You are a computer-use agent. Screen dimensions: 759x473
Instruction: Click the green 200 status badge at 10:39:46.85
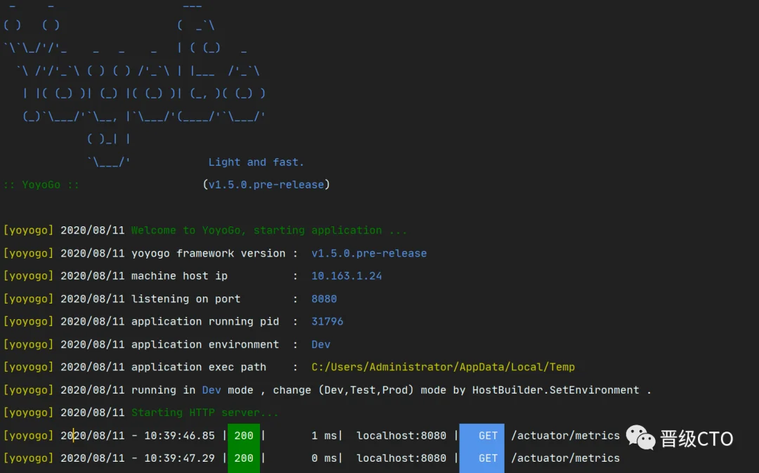(244, 436)
